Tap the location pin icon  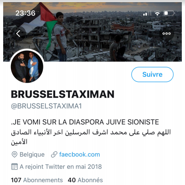click(14, 155)
